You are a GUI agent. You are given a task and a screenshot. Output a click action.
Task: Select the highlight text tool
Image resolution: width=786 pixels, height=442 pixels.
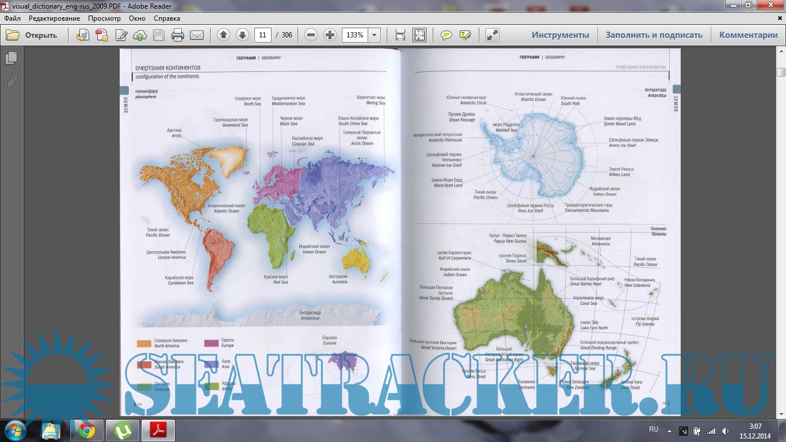465,35
